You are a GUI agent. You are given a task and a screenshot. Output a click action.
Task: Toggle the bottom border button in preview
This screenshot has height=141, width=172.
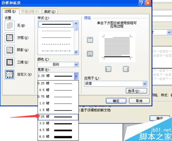point(90,54)
